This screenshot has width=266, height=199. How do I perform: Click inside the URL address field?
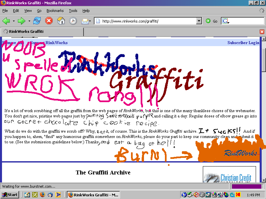point(148,21)
